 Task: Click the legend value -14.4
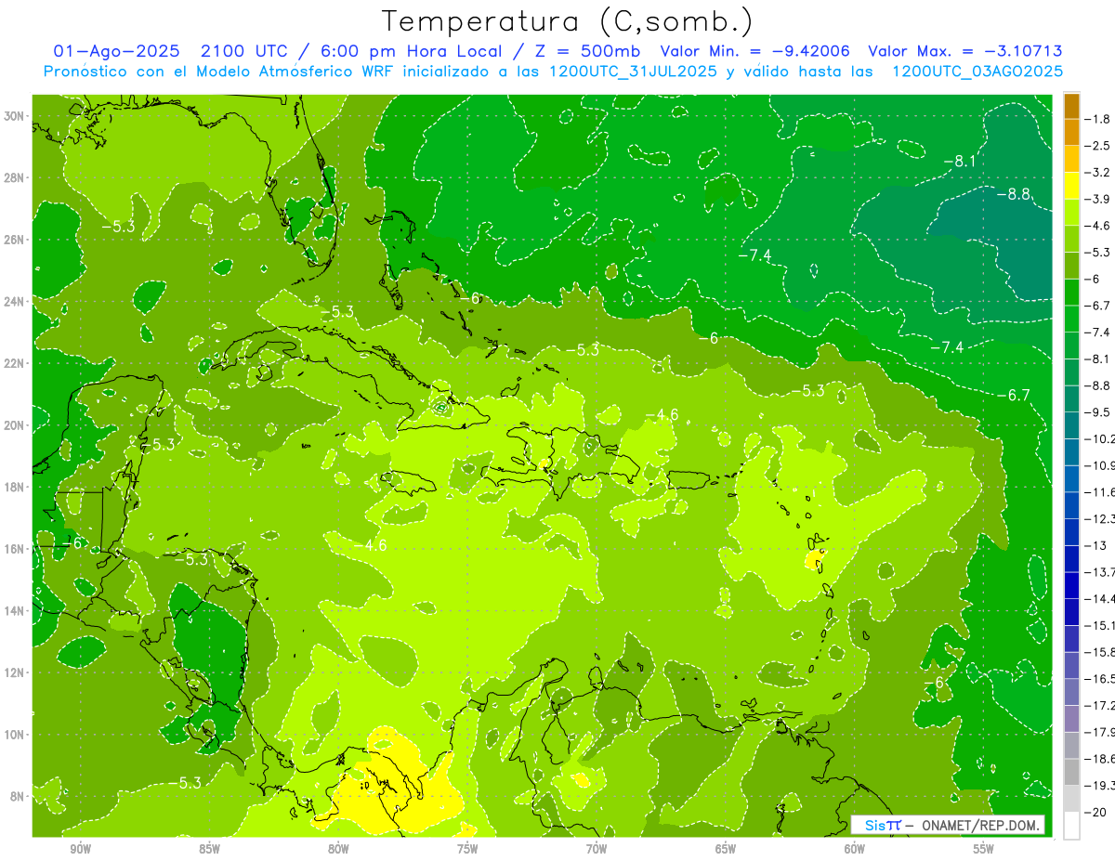[1100, 598]
